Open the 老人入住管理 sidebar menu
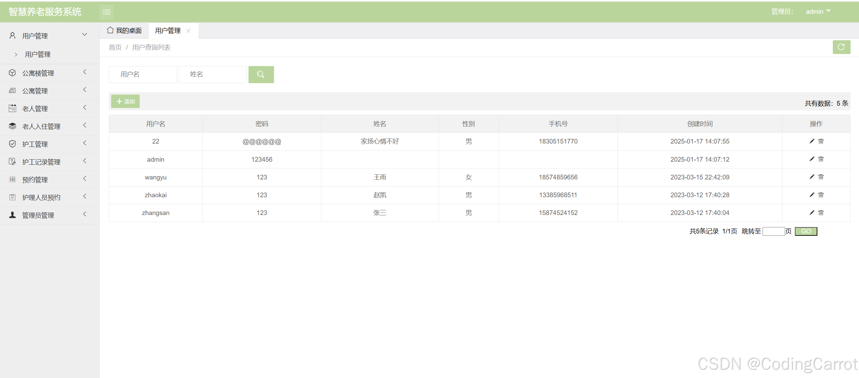Viewport: 859px width, 378px height. coord(50,126)
